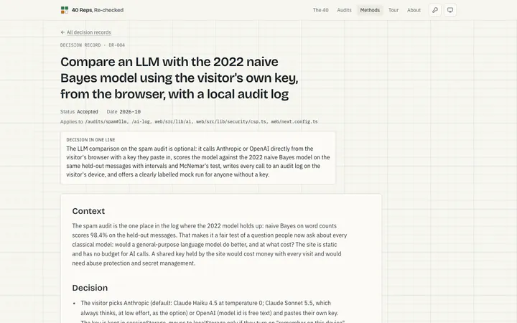
Task: Click the path /audits/spam#llm
Action: 106,121
